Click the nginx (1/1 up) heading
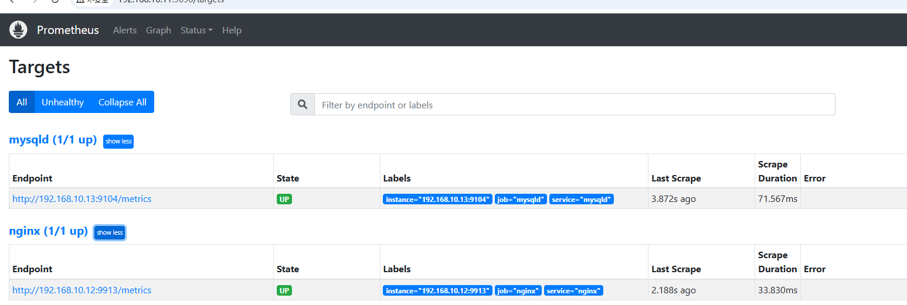The width and height of the screenshot is (907, 305). pos(49,231)
